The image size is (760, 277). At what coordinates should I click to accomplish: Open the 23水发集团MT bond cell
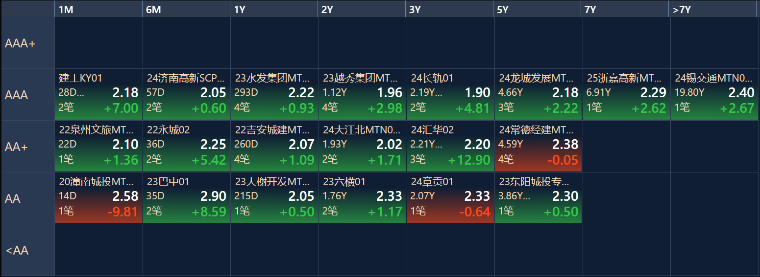[274, 94]
